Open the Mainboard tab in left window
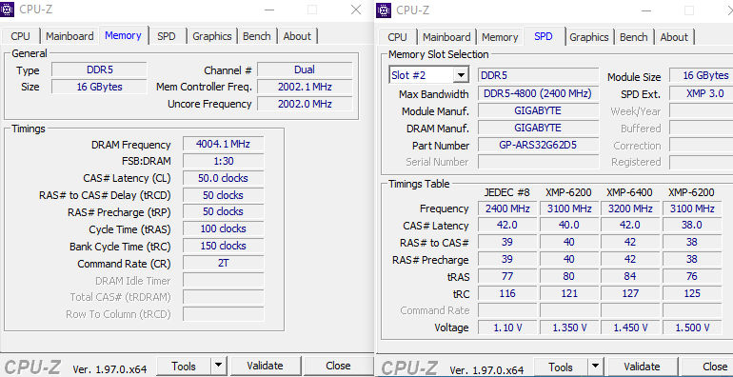Image resolution: width=733 pixels, height=377 pixels. click(69, 36)
